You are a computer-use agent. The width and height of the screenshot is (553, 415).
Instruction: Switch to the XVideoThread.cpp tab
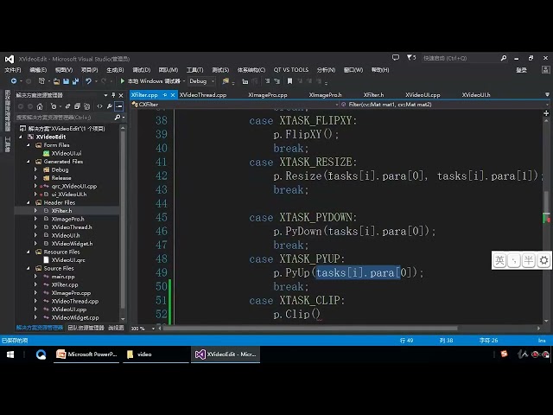203,95
